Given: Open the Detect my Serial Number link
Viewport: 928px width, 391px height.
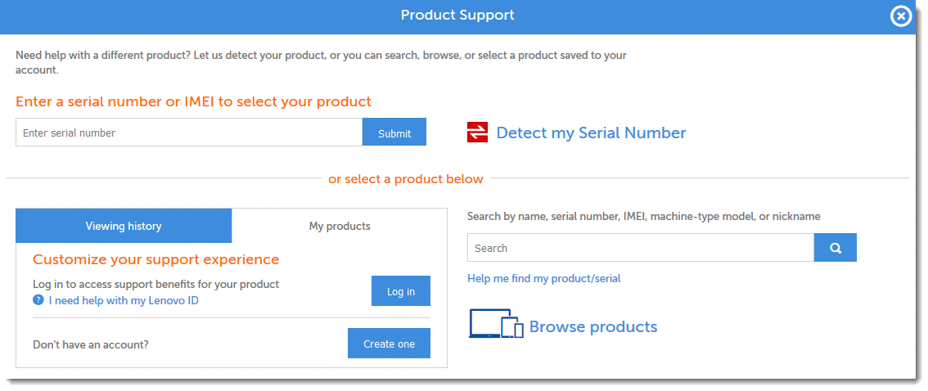Looking at the screenshot, I should [591, 133].
